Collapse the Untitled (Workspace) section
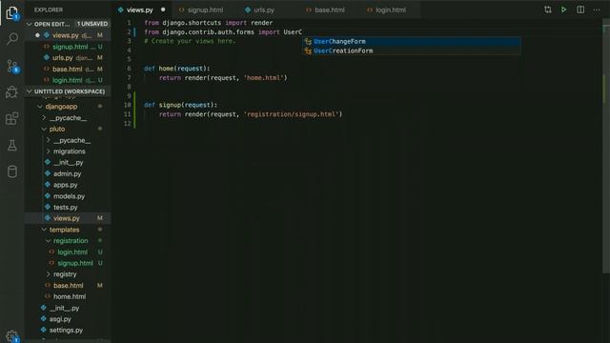The width and height of the screenshot is (610, 343). [x=30, y=91]
